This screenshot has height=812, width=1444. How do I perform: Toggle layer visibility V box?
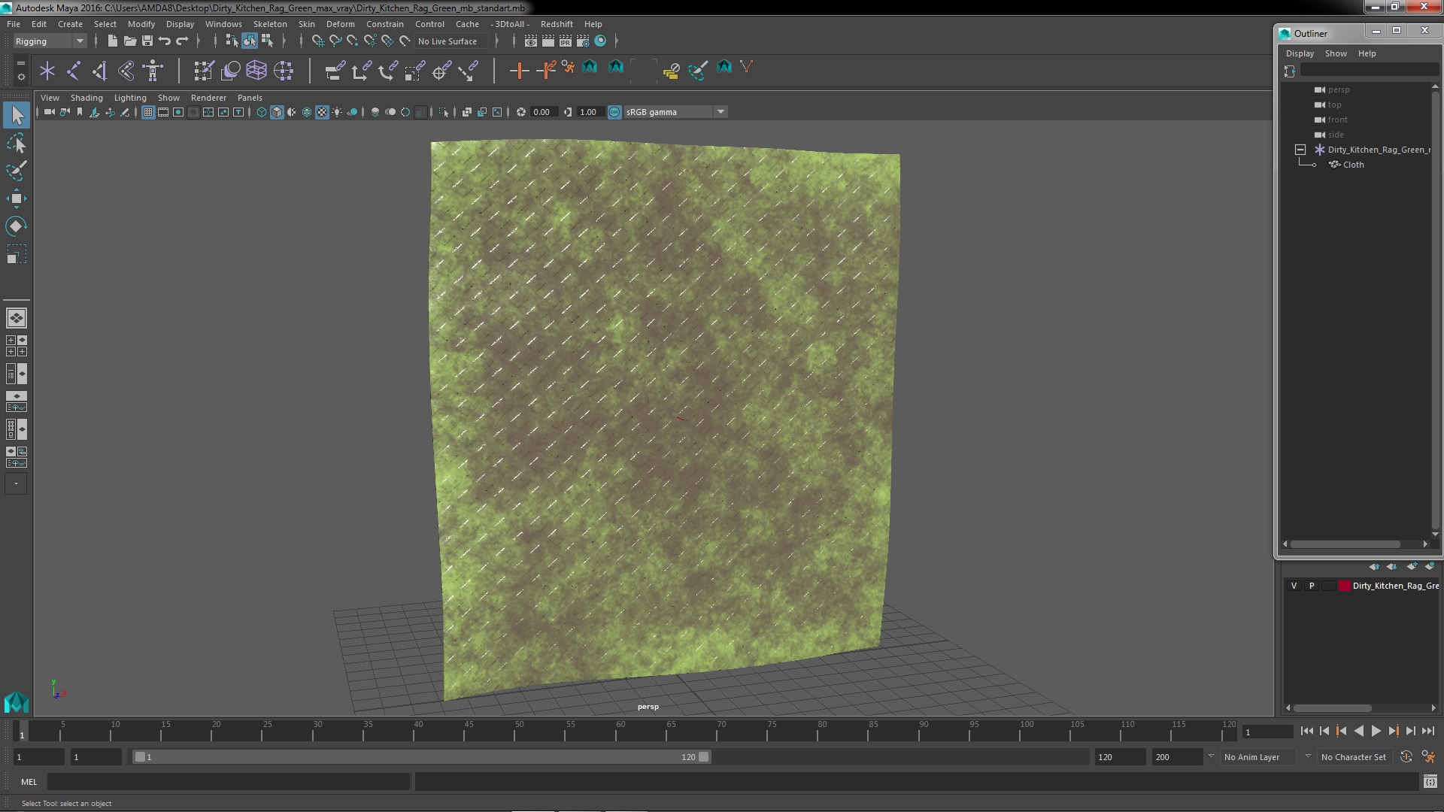pos(1294,586)
